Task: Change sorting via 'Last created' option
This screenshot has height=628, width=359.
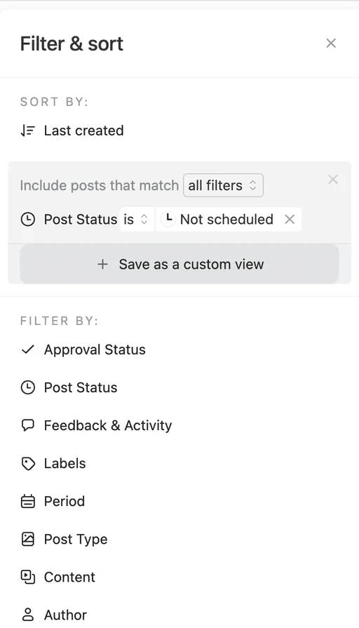Action: [x=83, y=131]
